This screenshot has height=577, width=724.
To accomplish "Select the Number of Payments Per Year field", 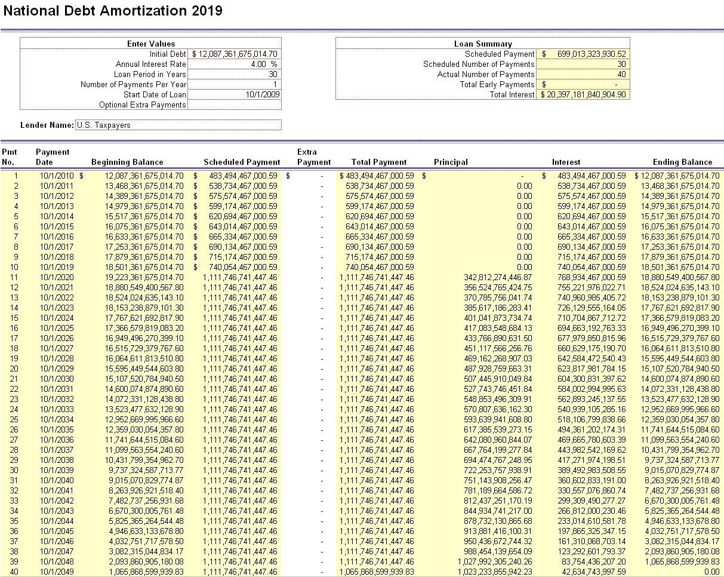I will click(234, 84).
